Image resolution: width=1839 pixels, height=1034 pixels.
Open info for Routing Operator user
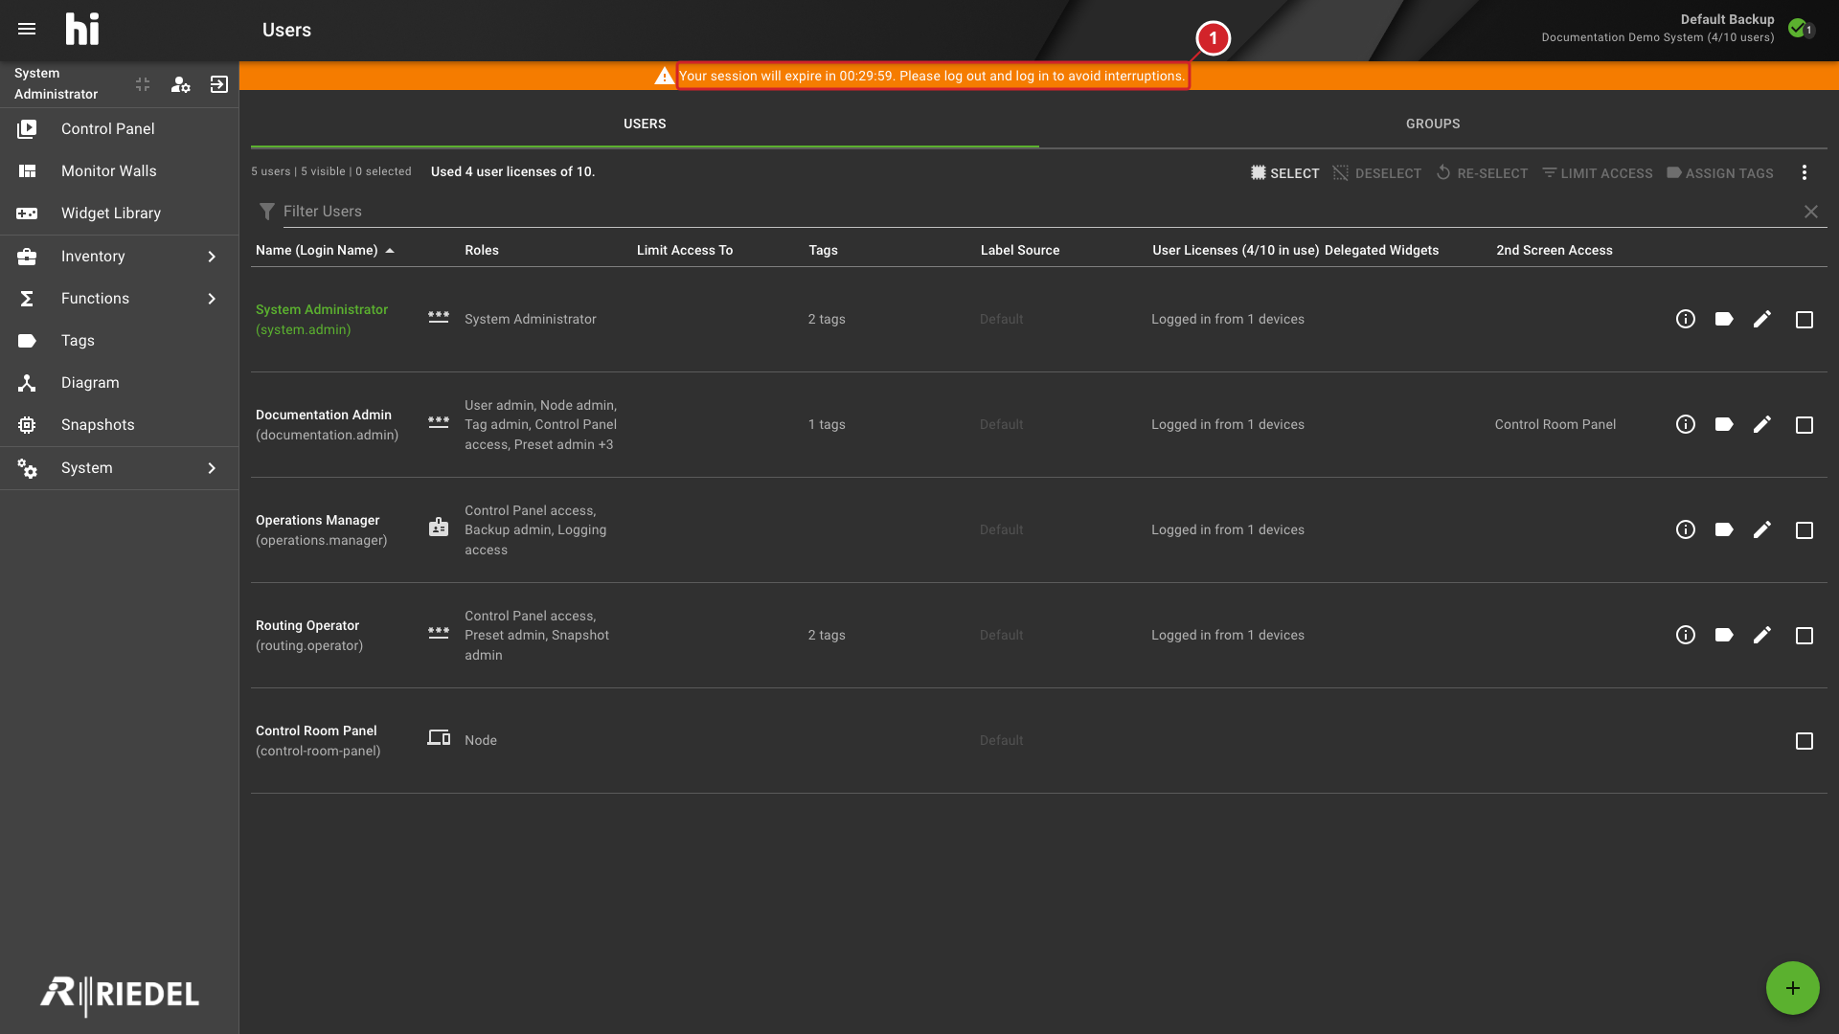click(1686, 635)
